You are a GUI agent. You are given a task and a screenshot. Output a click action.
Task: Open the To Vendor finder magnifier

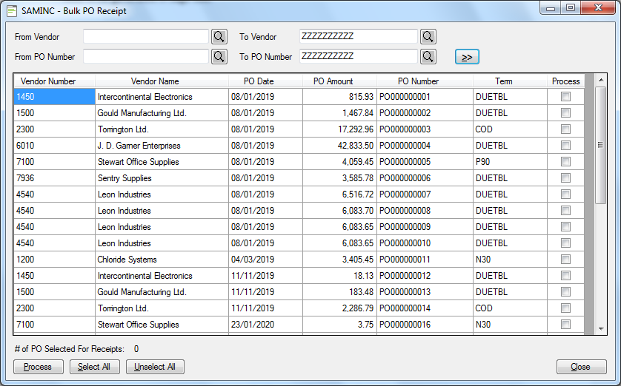(x=428, y=37)
